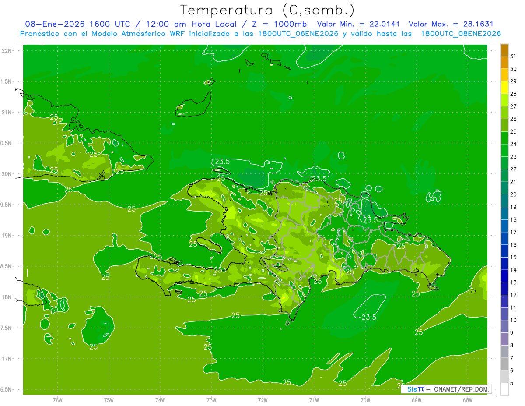Click the "28" label on the color scale
Image resolution: width=525 pixels, height=406 pixels.
pyautogui.click(x=513, y=94)
